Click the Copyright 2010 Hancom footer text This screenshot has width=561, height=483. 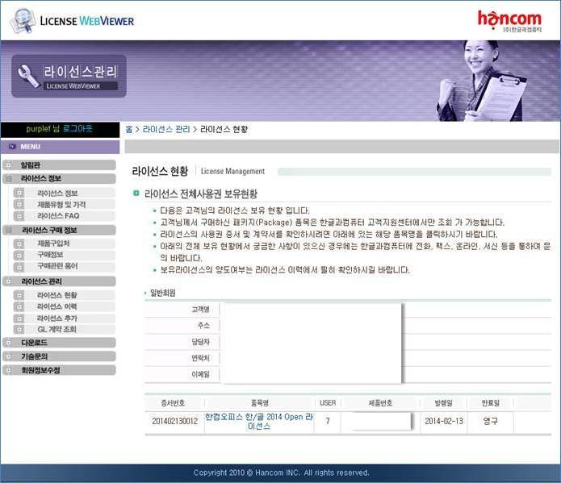pyautogui.click(x=281, y=473)
